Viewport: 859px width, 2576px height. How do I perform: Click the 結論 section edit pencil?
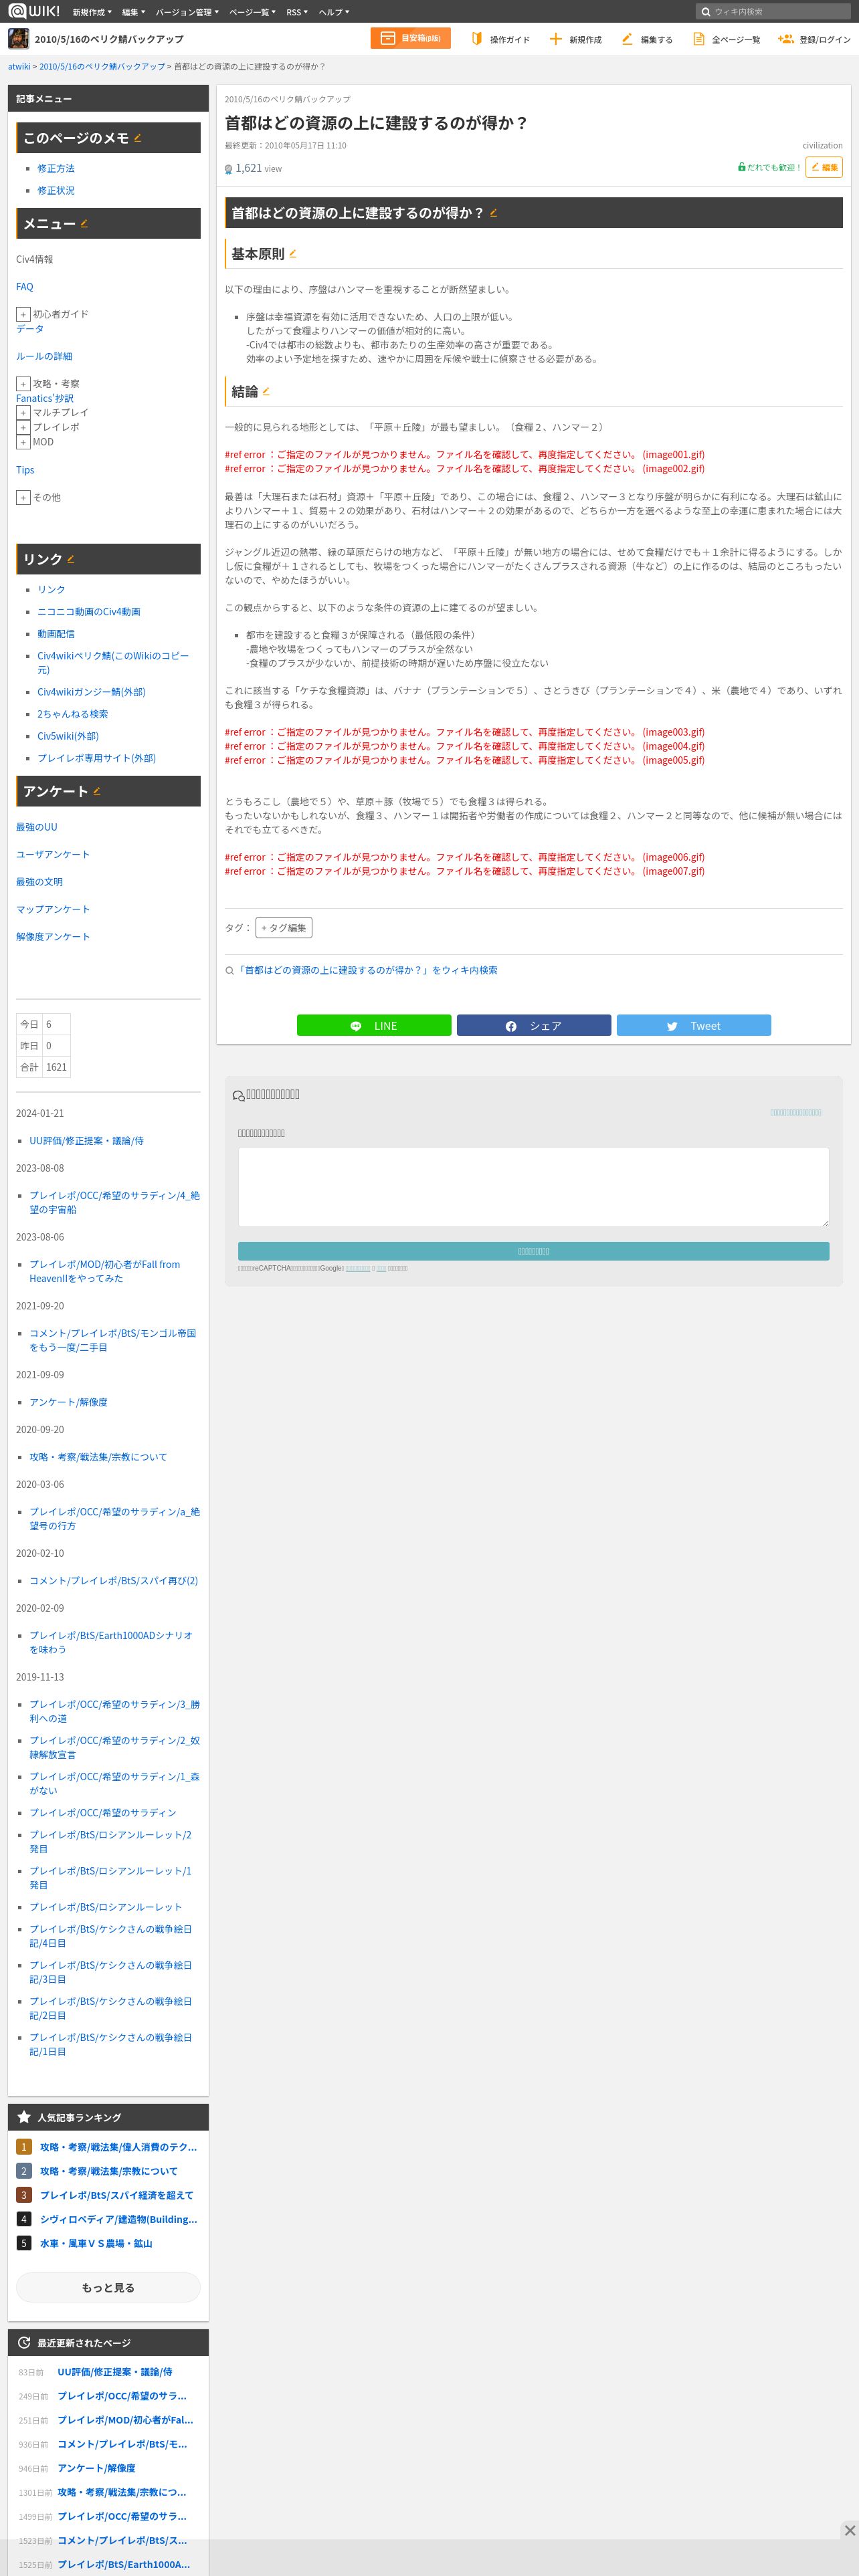point(266,391)
